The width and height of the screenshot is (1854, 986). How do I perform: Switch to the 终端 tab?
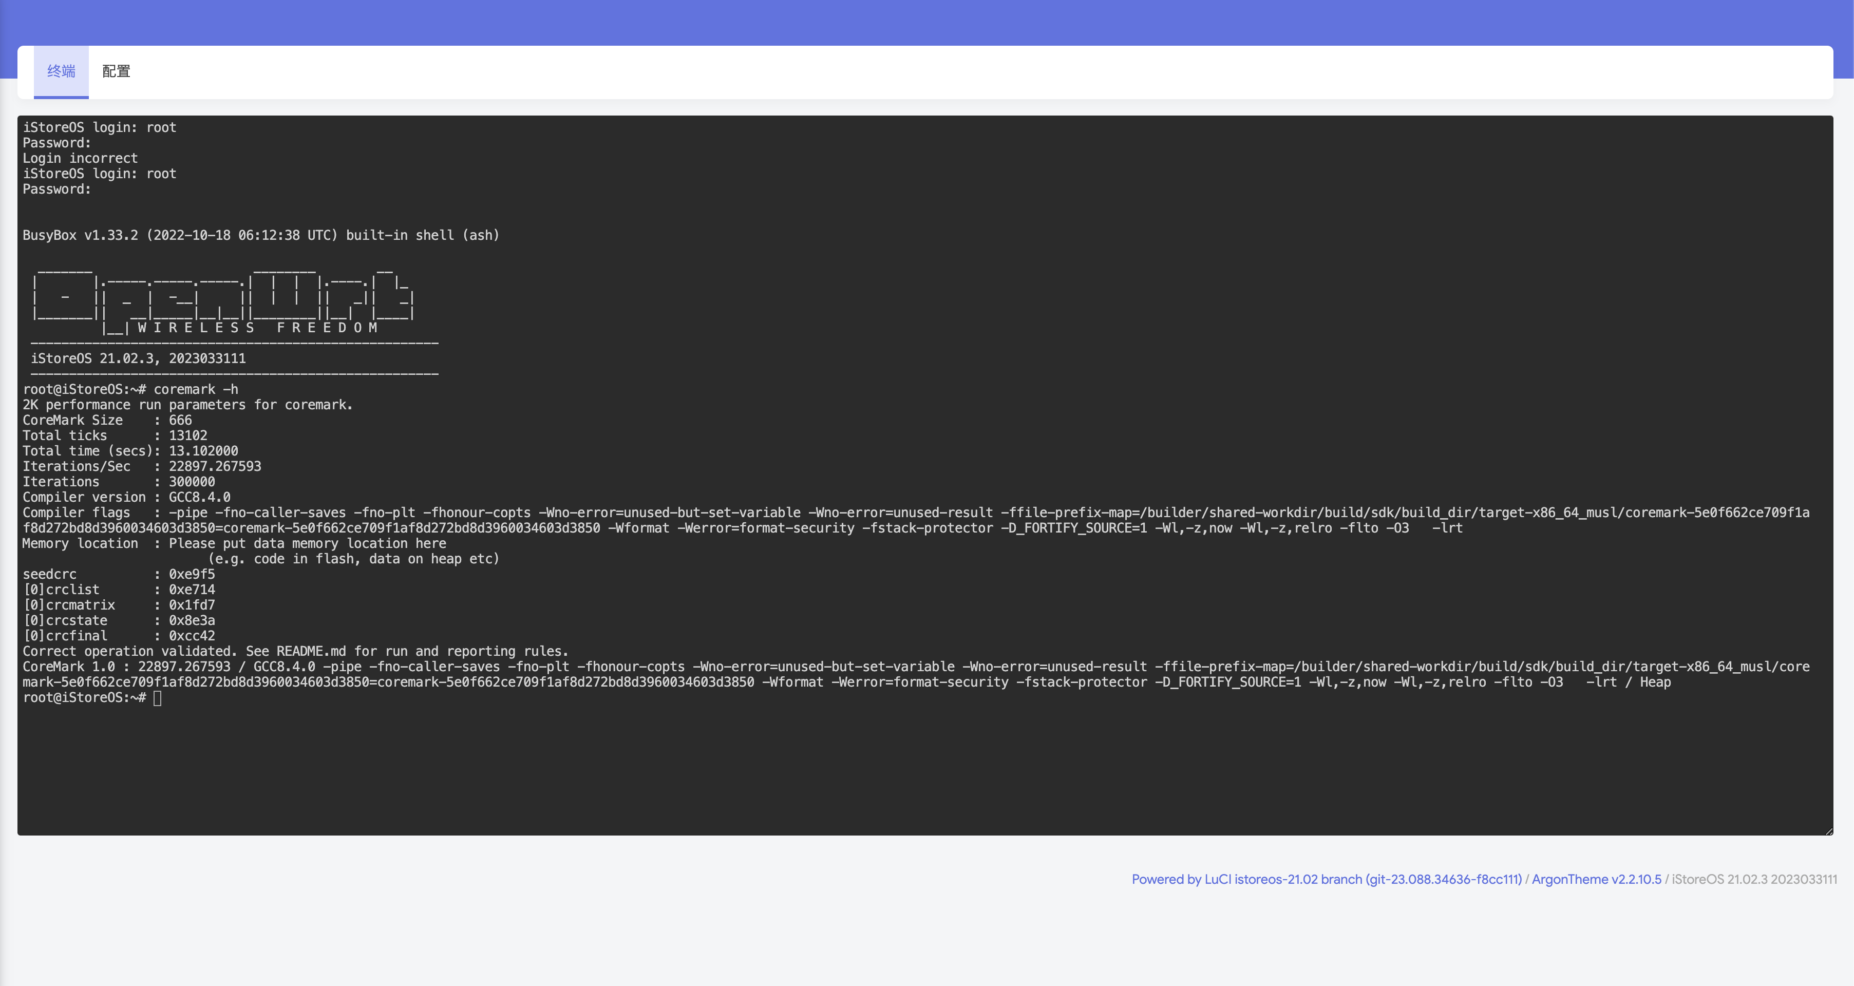(61, 71)
